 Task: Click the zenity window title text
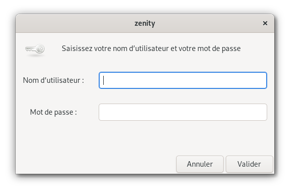point(145,23)
